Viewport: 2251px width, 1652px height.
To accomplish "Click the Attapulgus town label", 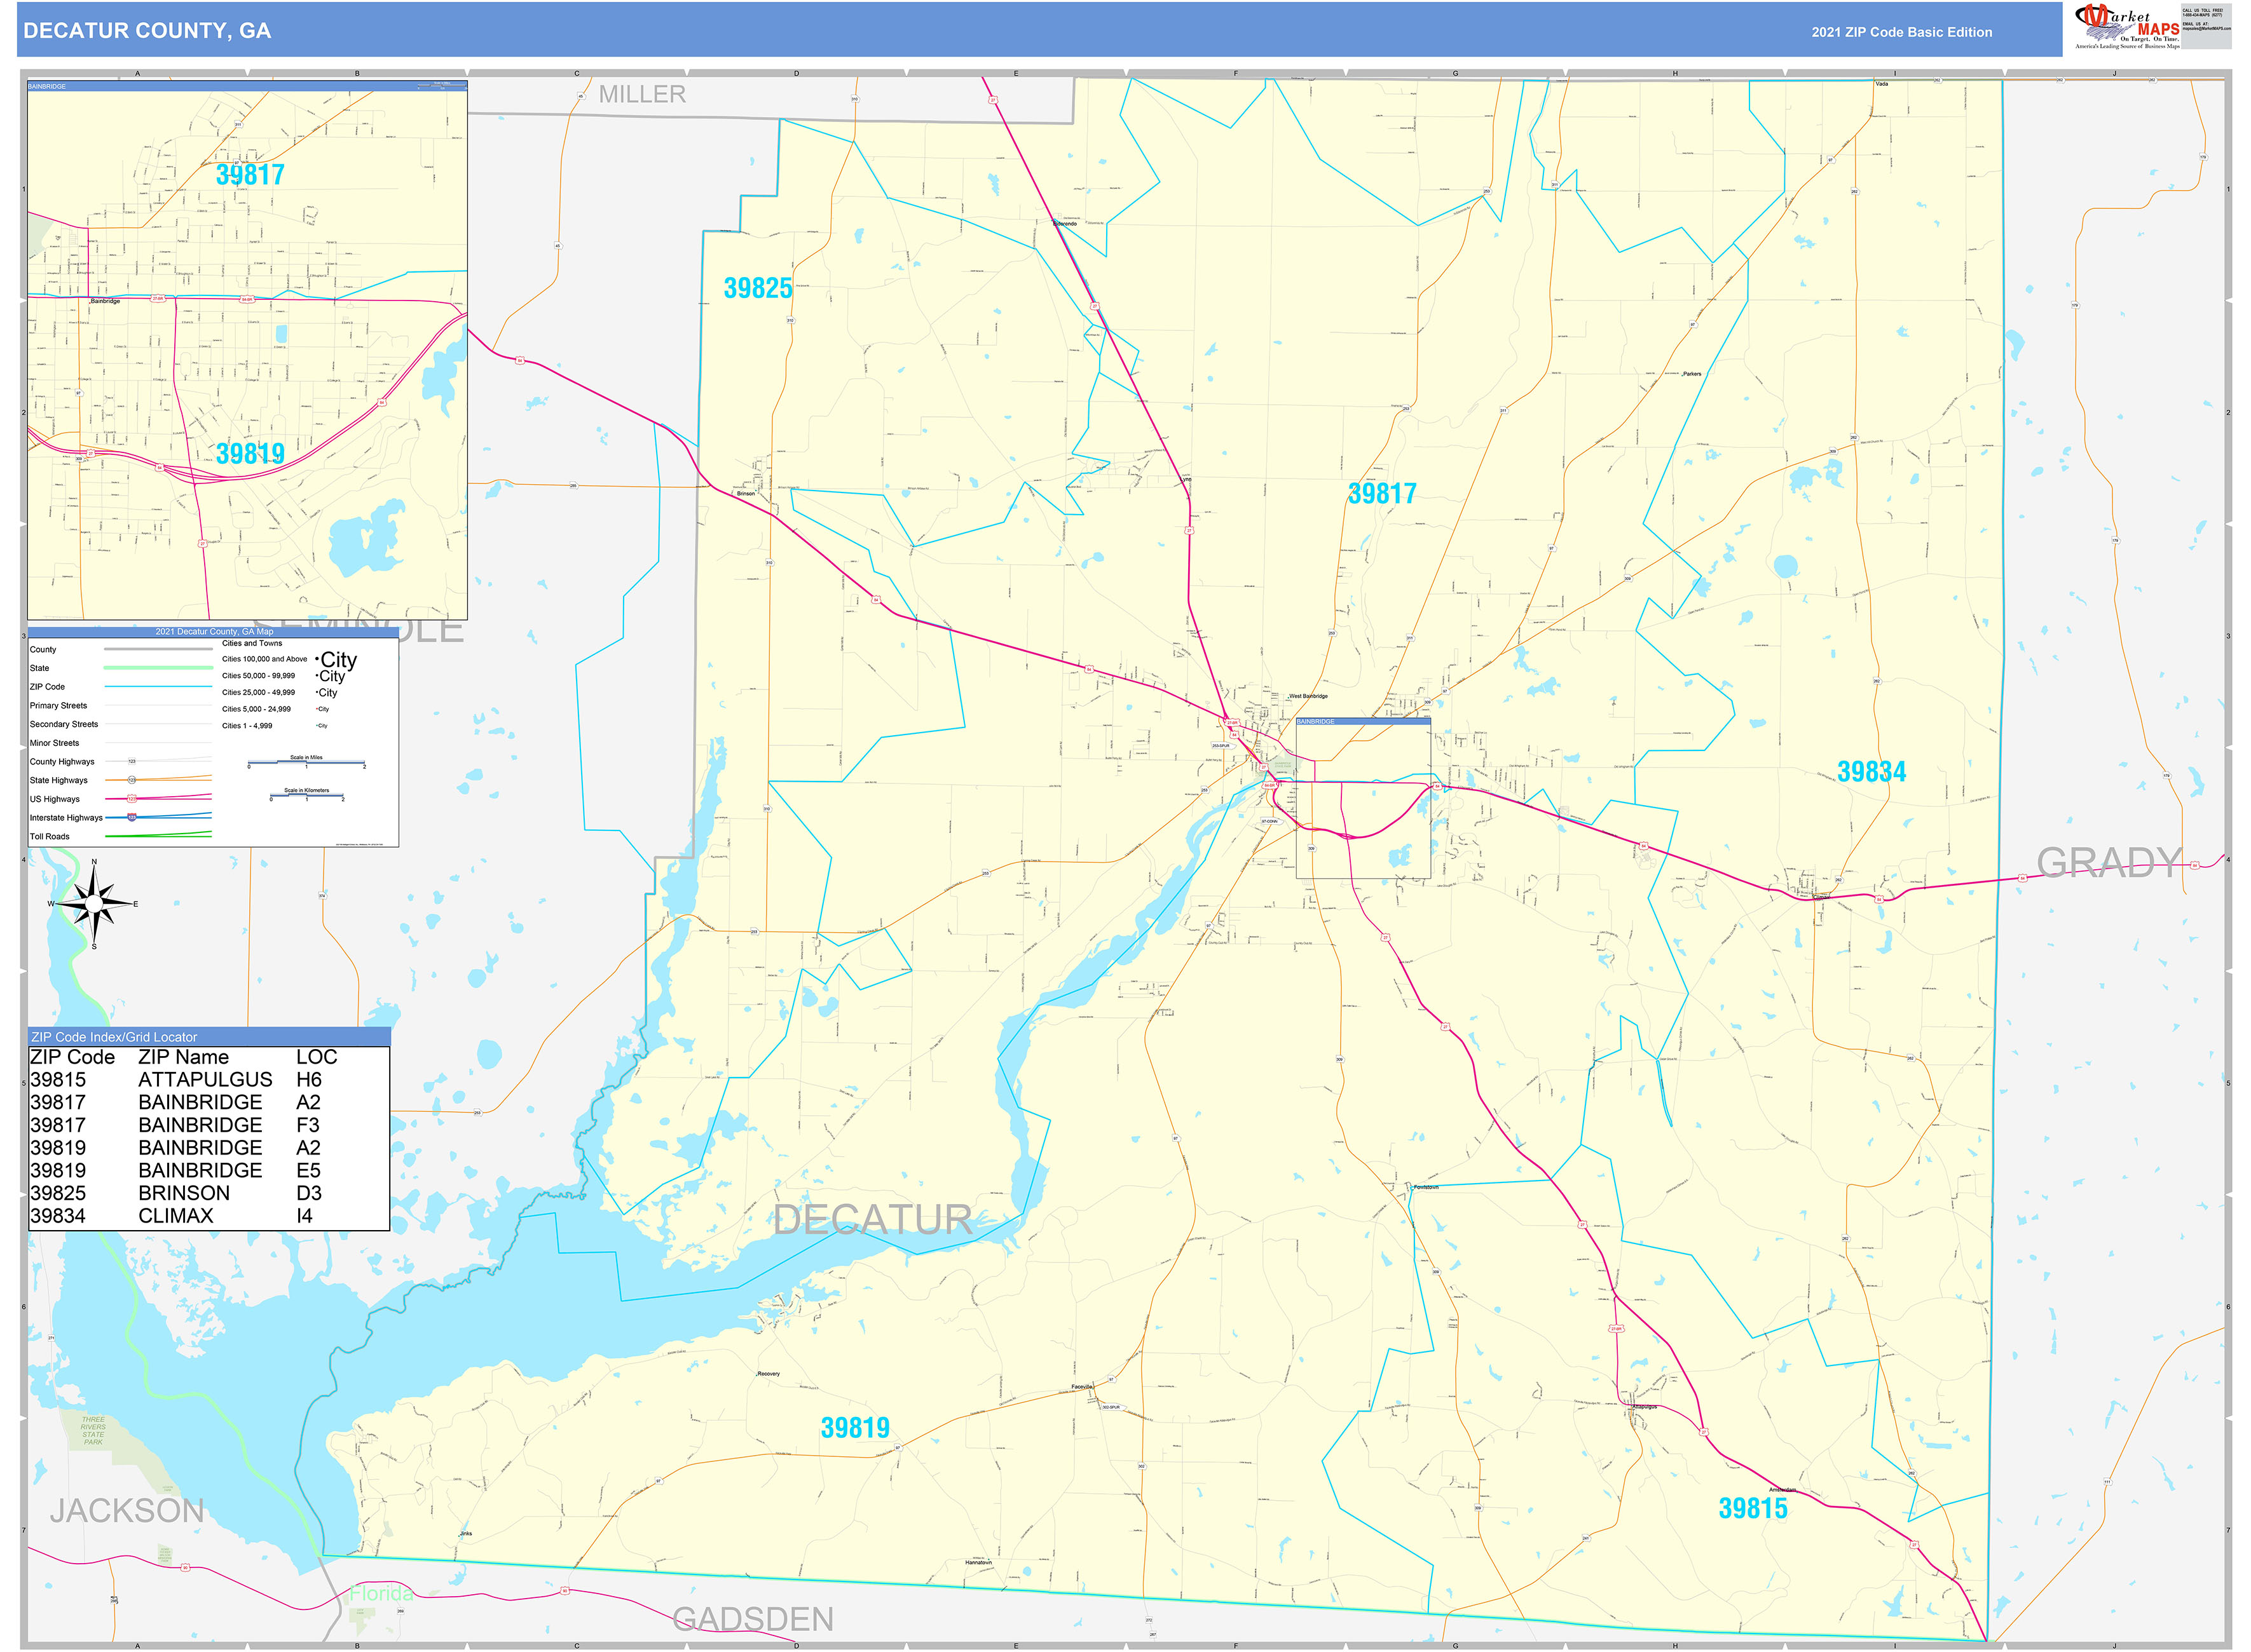I will coord(1644,1407).
